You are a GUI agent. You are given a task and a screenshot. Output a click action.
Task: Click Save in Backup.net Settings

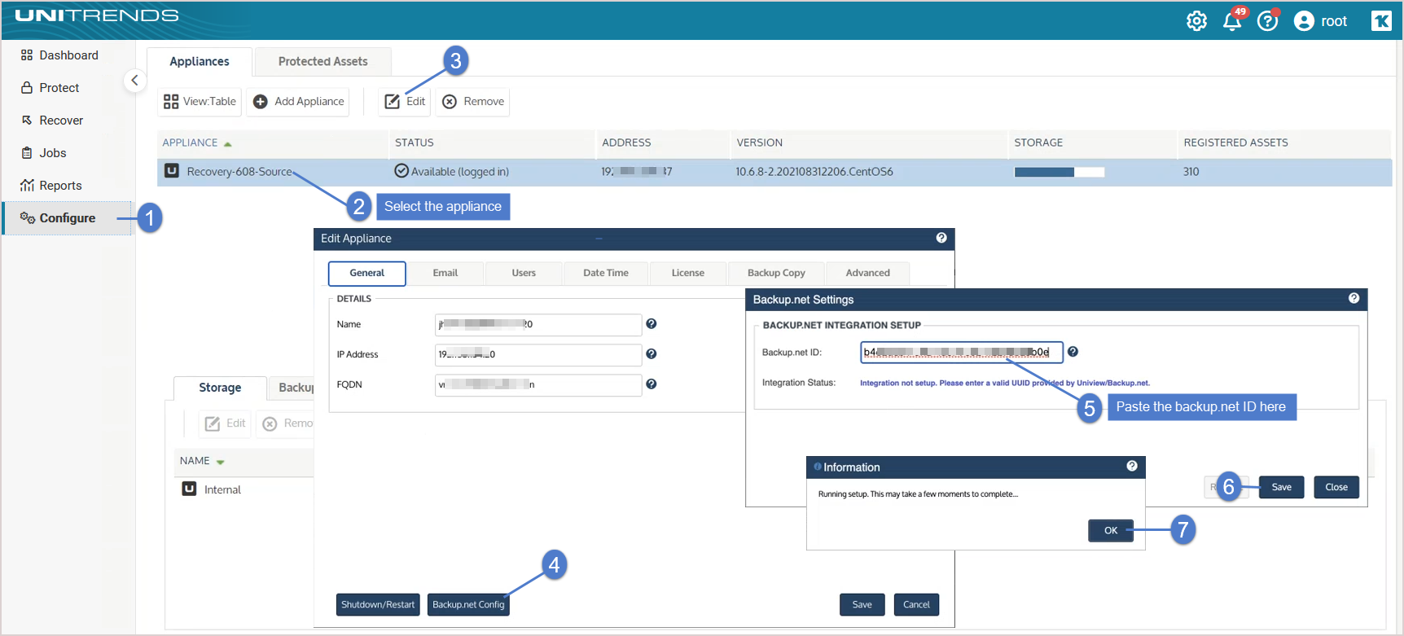point(1282,487)
